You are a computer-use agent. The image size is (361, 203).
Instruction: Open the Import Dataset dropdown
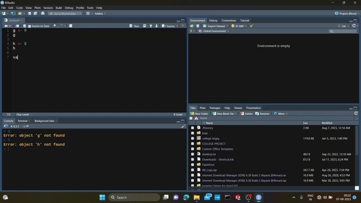coord(215,26)
